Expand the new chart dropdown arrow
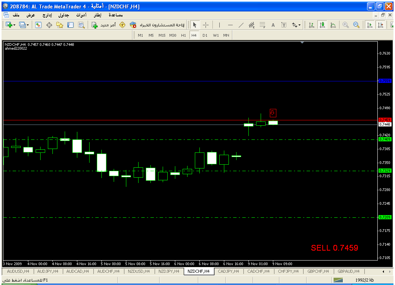395x285 pixels. 15,25
